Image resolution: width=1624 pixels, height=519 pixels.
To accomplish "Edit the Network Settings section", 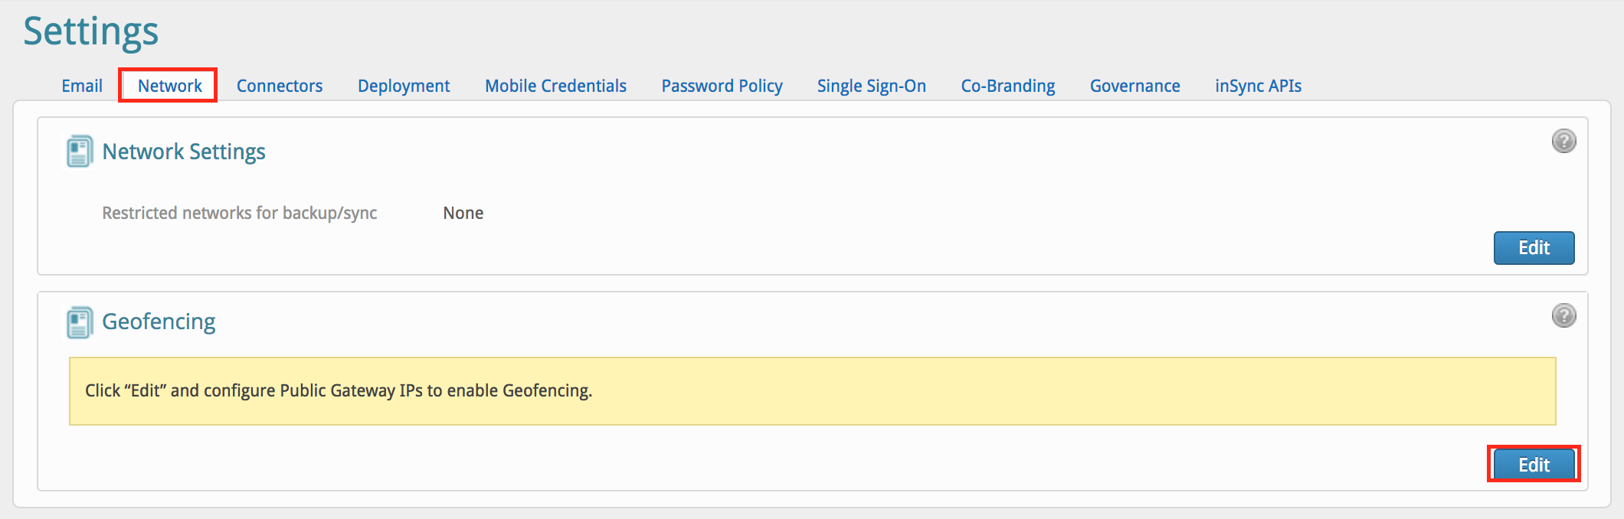I will pyautogui.click(x=1534, y=248).
